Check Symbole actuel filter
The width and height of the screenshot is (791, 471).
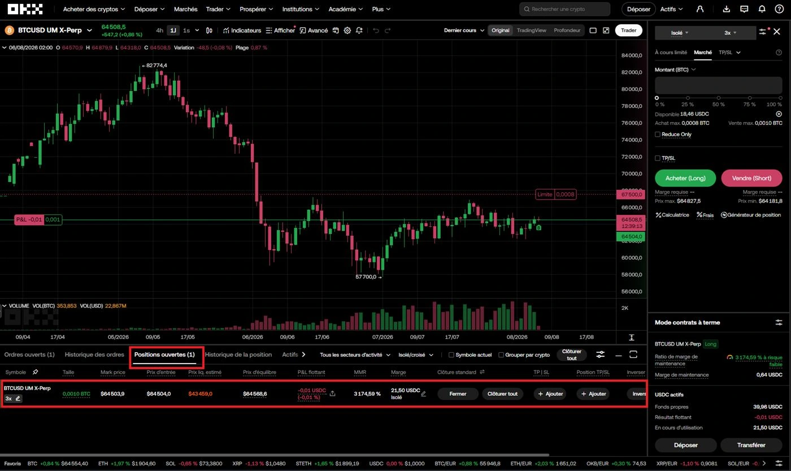(x=451, y=355)
